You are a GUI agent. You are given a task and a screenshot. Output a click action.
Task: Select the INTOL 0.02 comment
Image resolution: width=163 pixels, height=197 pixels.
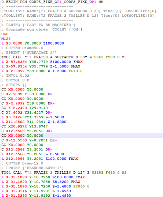pos(15,76)
